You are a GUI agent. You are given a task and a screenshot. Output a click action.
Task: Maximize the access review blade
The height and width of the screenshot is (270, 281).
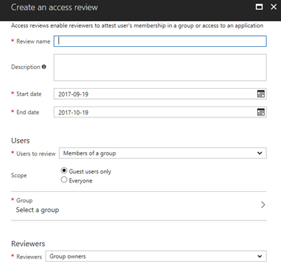tap(259, 7)
